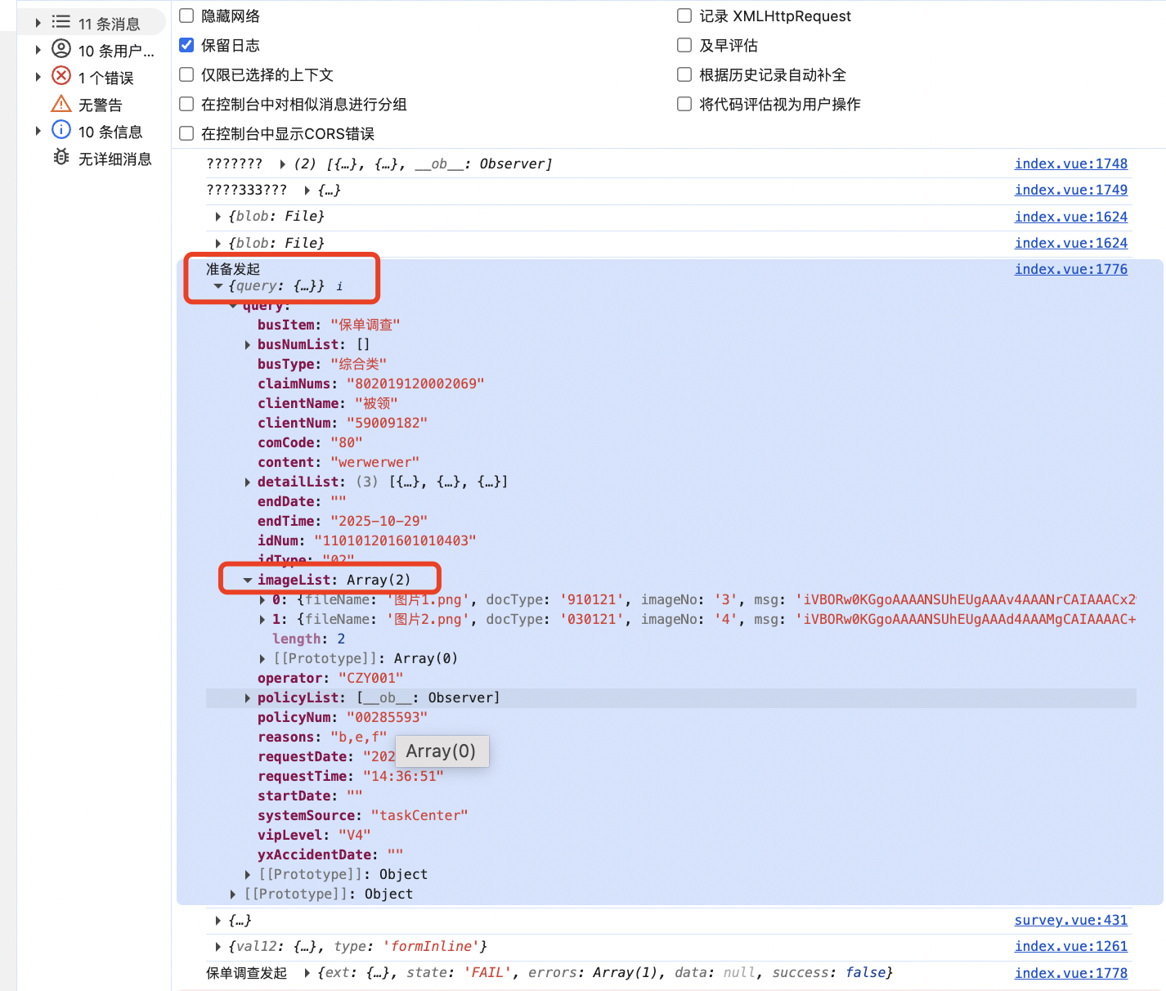Open source link index.vue:1261
This screenshot has height=991, width=1166.
[1070, 946]
